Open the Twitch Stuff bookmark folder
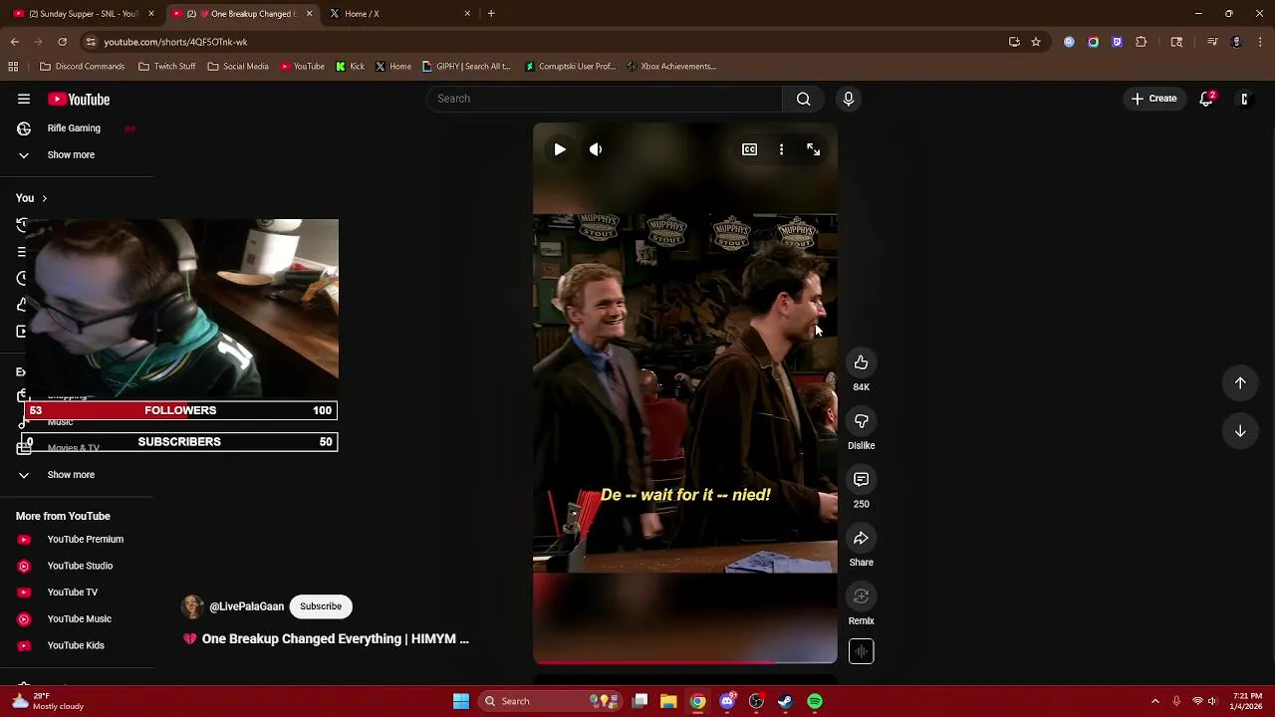This screenshot has width=1275, height=717. (167, 67)
